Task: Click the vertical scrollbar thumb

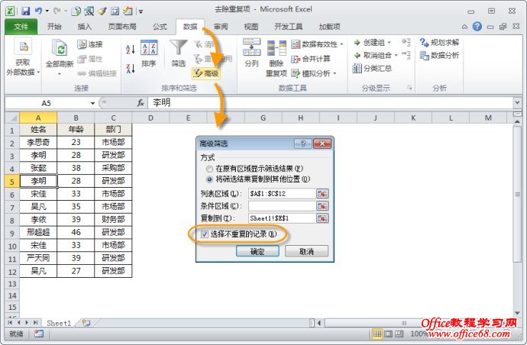Action: 517,194
